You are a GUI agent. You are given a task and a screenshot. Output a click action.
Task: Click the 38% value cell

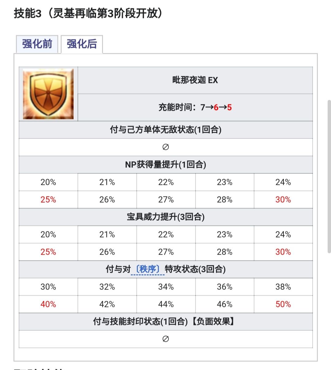point(283,287)
